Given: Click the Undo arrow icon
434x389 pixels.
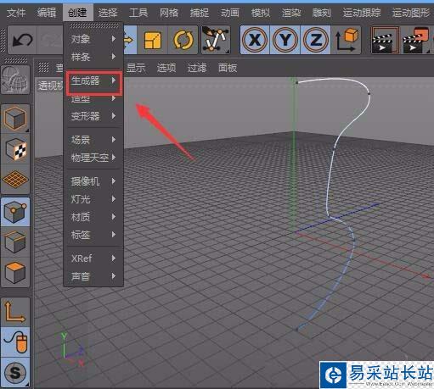Looking at the screenshot, I should point(22,40).
